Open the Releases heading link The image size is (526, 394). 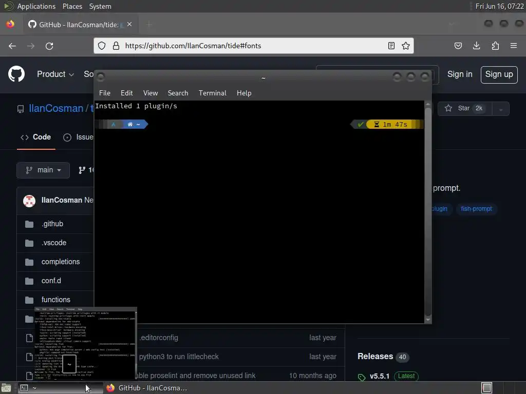(x=375, y=356)
